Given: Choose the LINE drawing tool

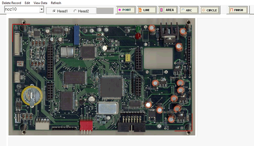Looking at the screenshot, I should [147, 10].
